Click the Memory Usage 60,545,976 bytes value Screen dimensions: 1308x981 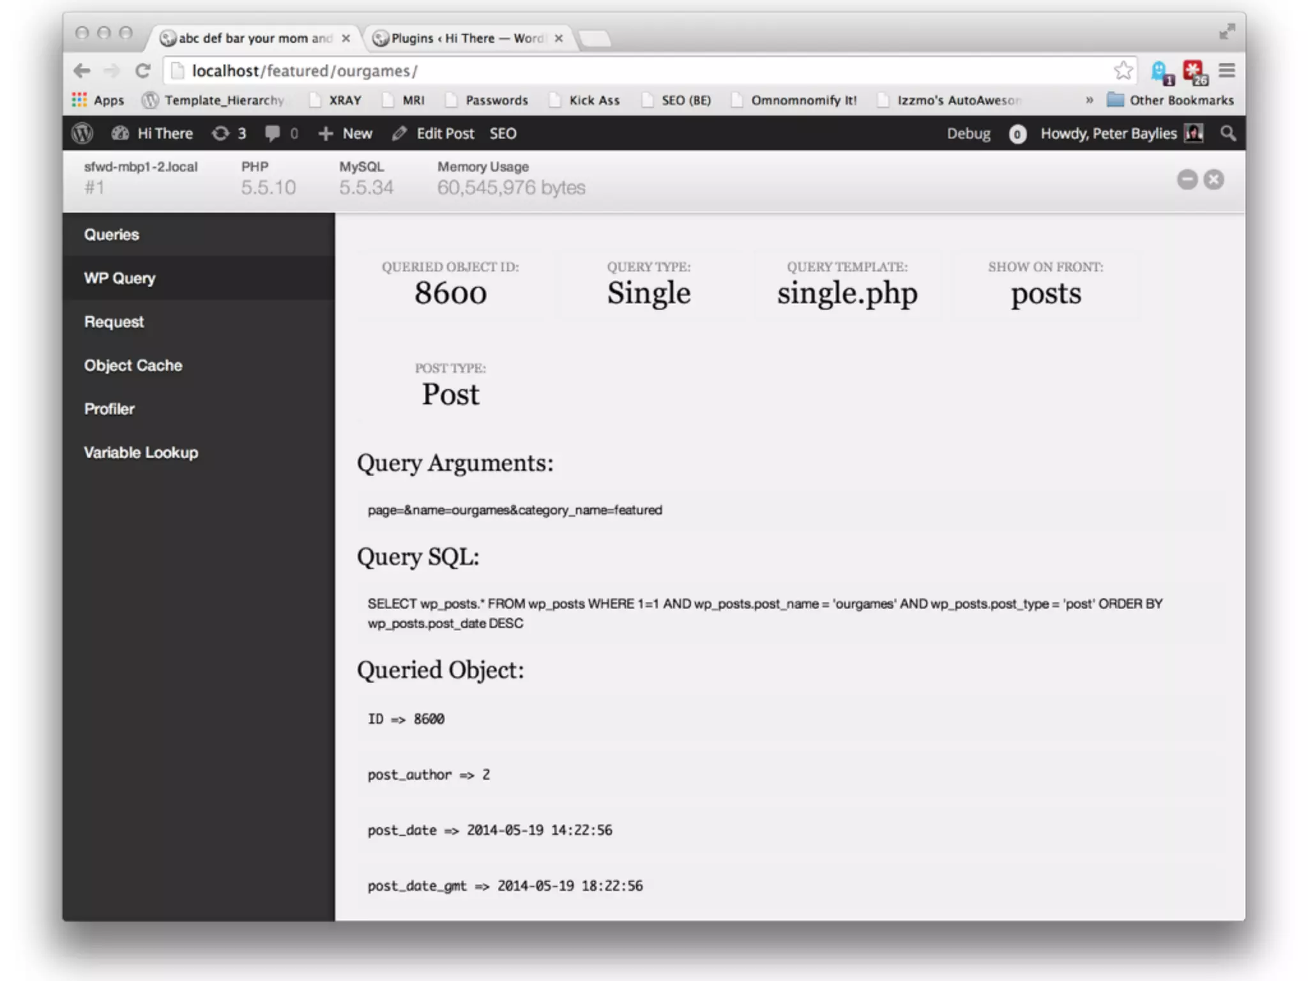[x=511, y=187]
